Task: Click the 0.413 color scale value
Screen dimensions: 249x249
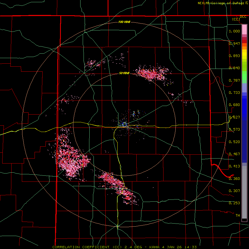Action: point(234,166)
